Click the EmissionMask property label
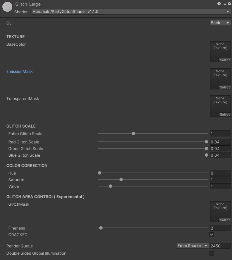This screenshot has width=232, height=260. tap(20, 72)
